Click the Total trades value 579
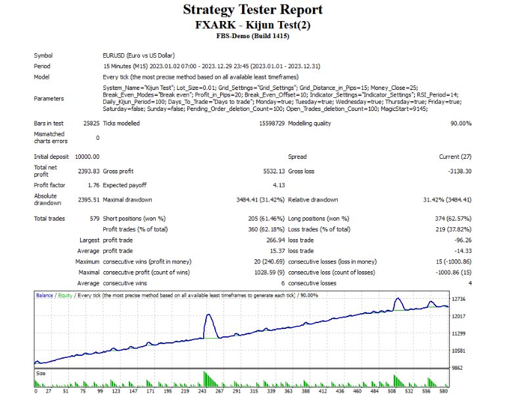This screenshot has width=516, height=394. click(95, 219)
